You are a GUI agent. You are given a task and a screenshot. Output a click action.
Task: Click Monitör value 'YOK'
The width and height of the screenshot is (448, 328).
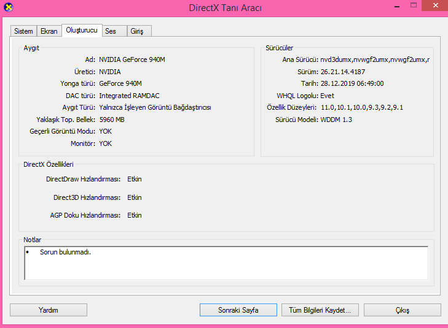point(106,143)
